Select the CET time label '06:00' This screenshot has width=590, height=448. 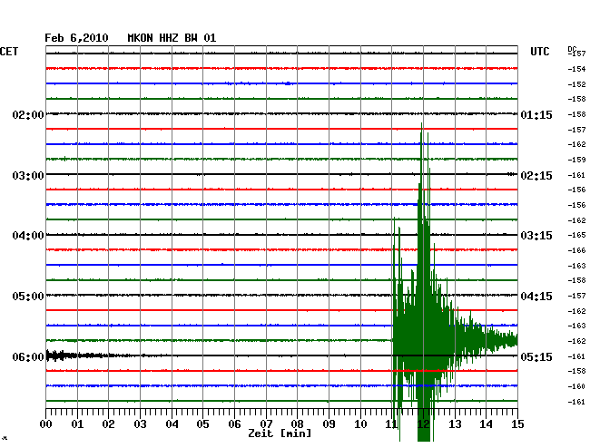pyautogui.click(x=28, y=356)
